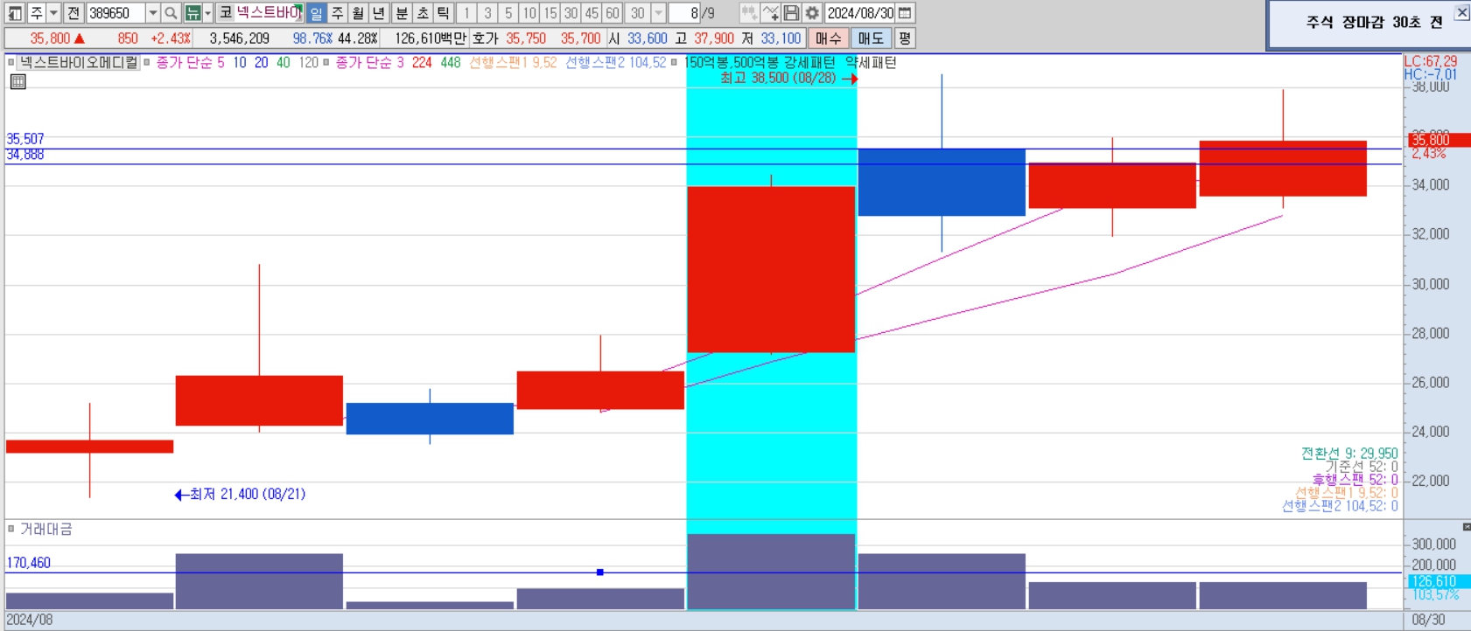Click the grid/table icon under the legend
The height and width of the screenshot is (631, 1471).
point(18,81)
